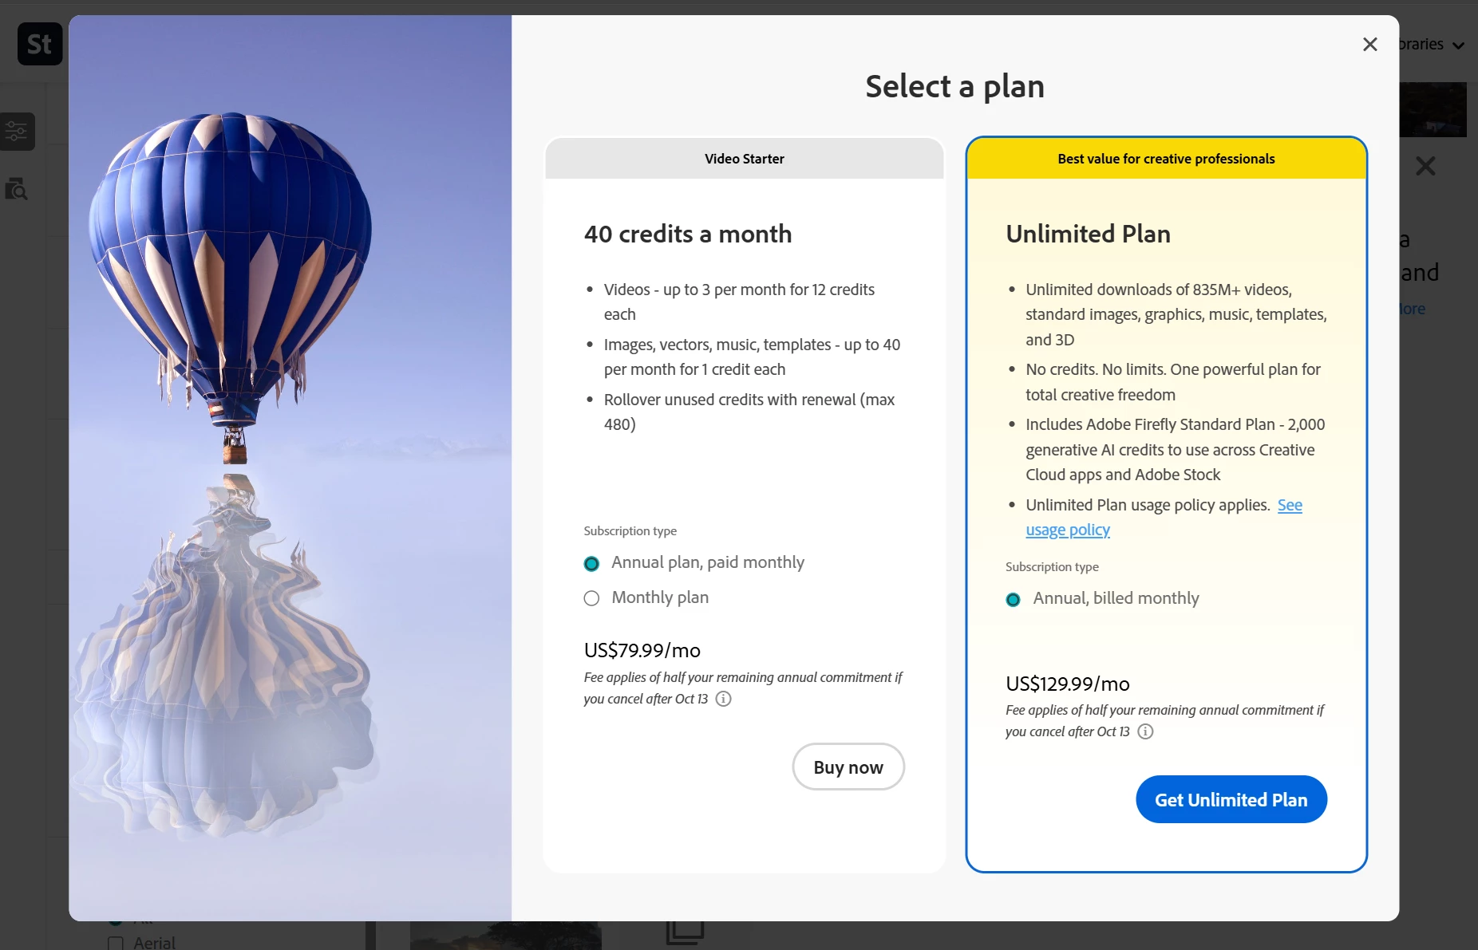Select Annual plan, paid monthly option
Viewport: 1478px width, 950px height.
click(591, 564)
